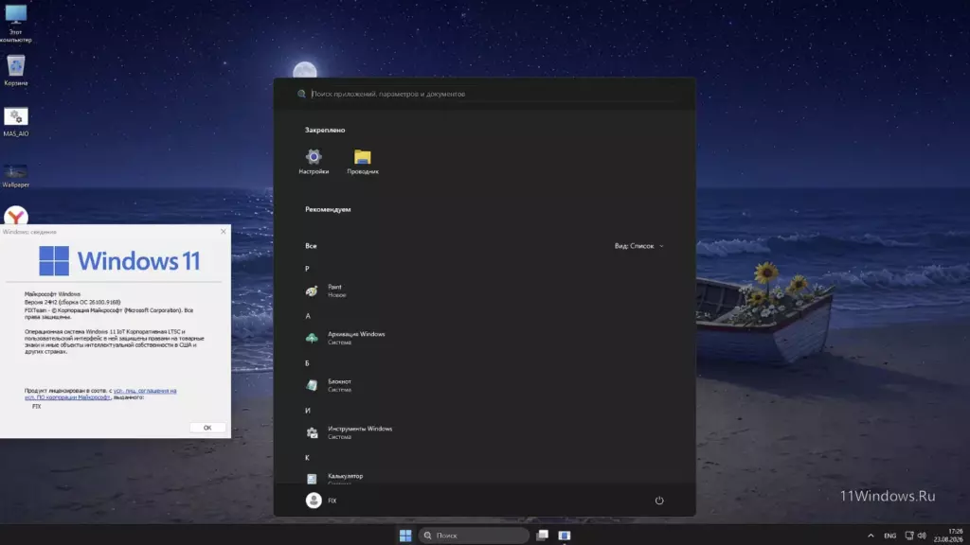970x545 pixels.
Task: Switch the ENG input language indicator
Action: [889, 536]
